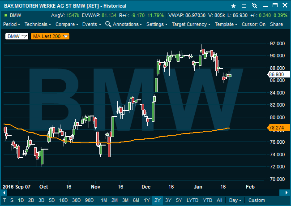
Task: Select the 30D range tab
Action: coord(76,200)
